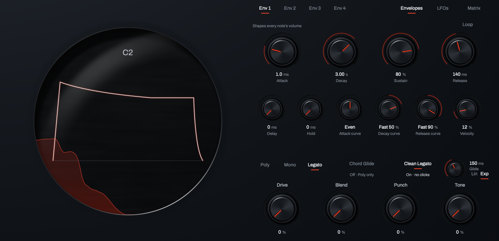The height and width of the screenshot is (241, 499).
Task: Click the Delay knob
Action: tap(272, 109)
